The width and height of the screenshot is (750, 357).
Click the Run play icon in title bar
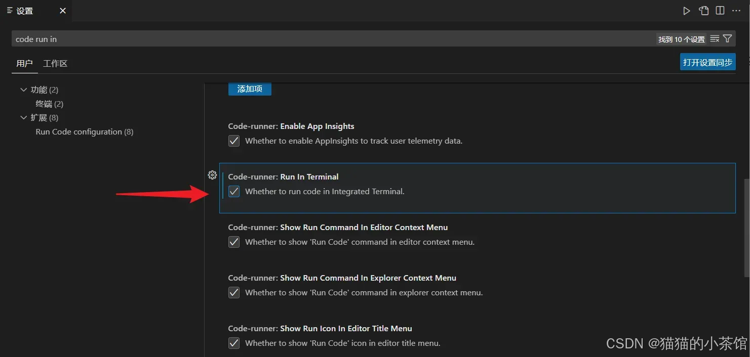(687, 11)
